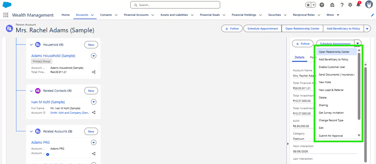The height and width of the screenshot is (164, 376).
Task: Click the Schedule Appointment header button
Action: click(x=262, y=29)
